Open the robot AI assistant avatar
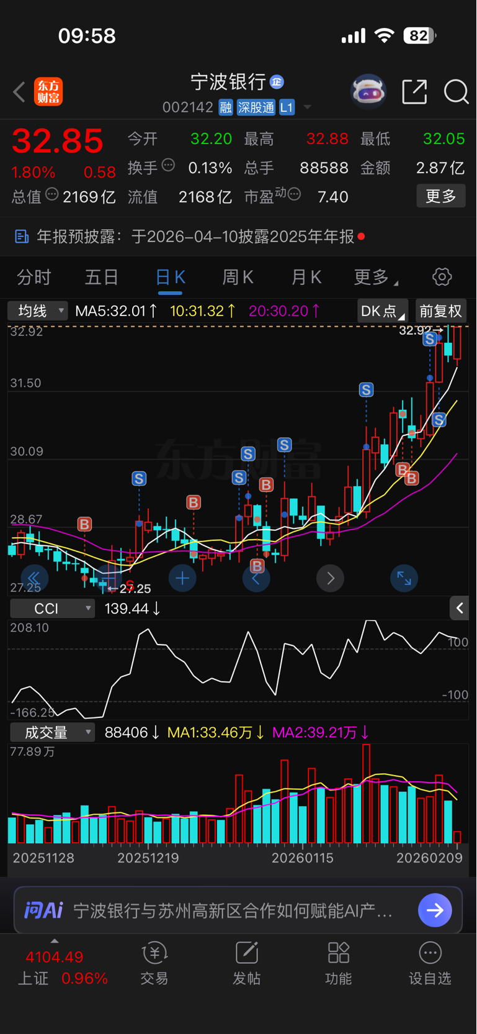The height and width of the screenshot is (1034, 477). point(368,92)
